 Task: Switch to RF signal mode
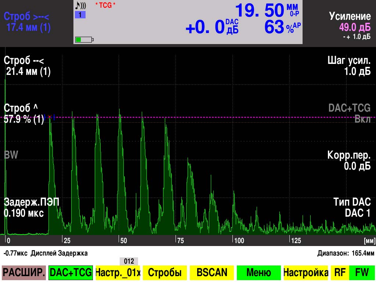coord(340,272)
